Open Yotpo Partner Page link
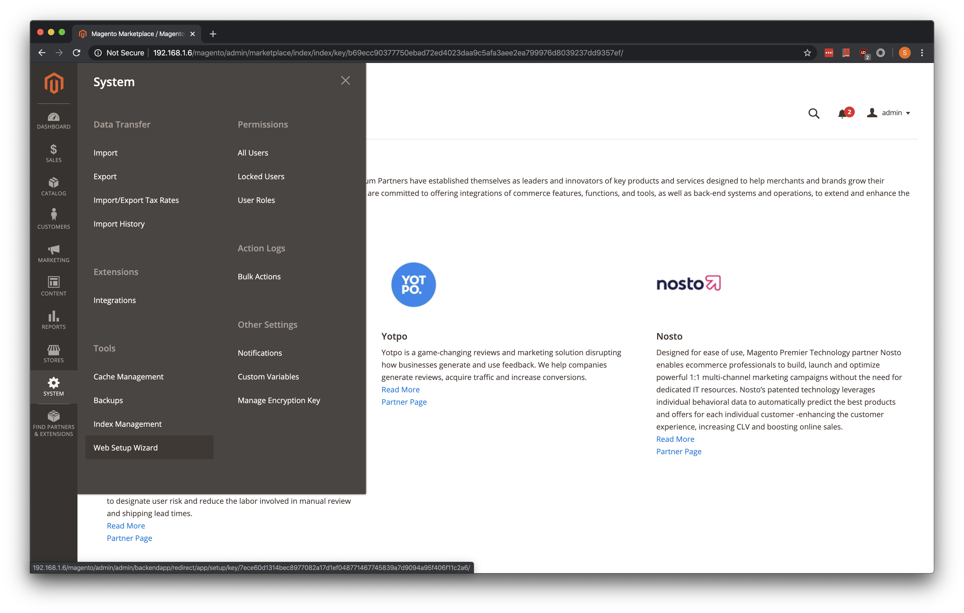Image resolution: width=964 pixels, height=613 pixels. [404, 401]
